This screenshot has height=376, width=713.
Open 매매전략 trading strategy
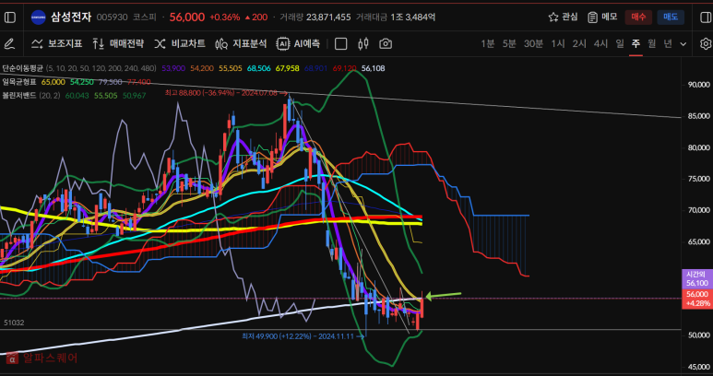click(118, 44)
